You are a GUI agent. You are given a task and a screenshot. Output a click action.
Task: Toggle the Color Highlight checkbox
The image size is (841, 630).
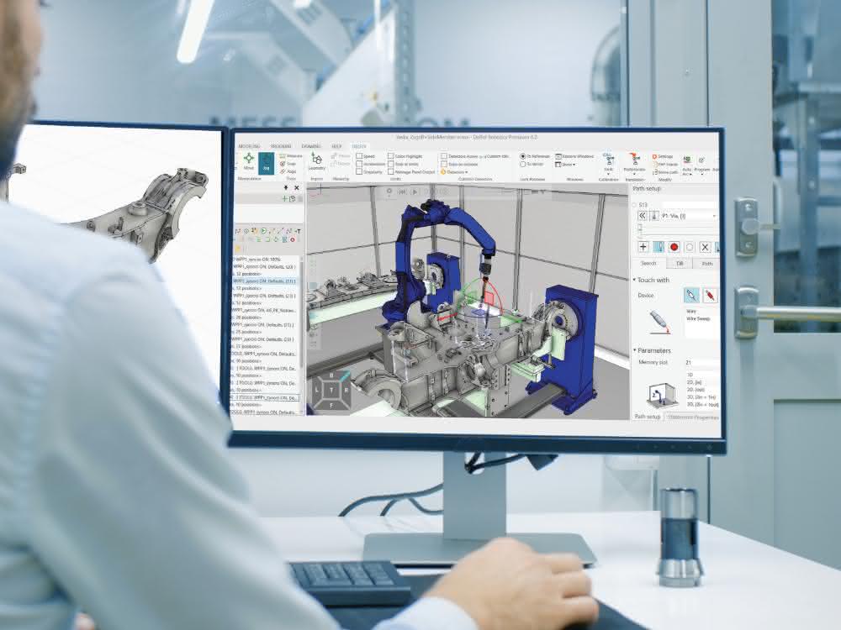pyautogui.click(x=391, y=156)
